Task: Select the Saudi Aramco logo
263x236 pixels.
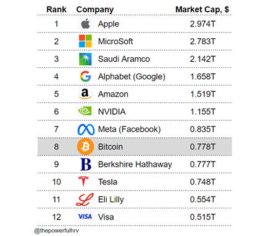Action: click(x=85, y=59)
